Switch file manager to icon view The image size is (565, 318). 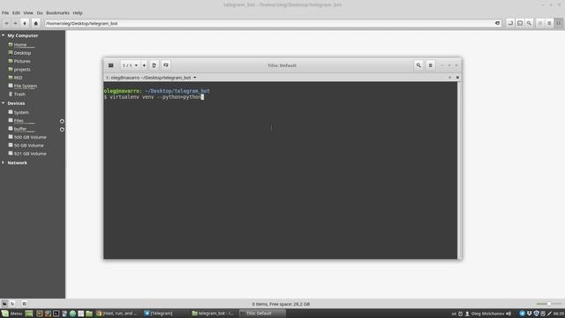[x=540, y=23]
